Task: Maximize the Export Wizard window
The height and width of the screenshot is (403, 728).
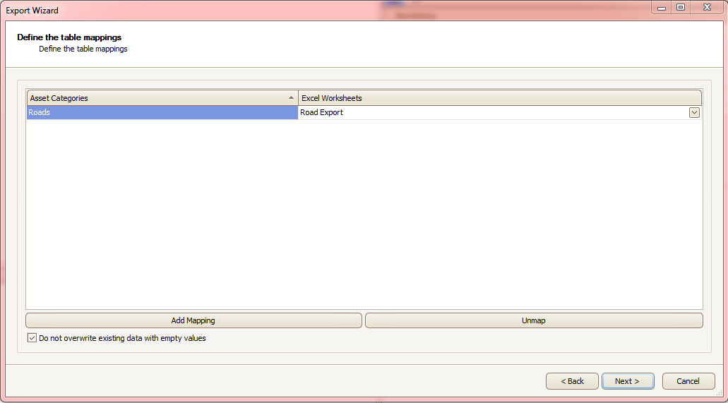Action: (681, 8)
